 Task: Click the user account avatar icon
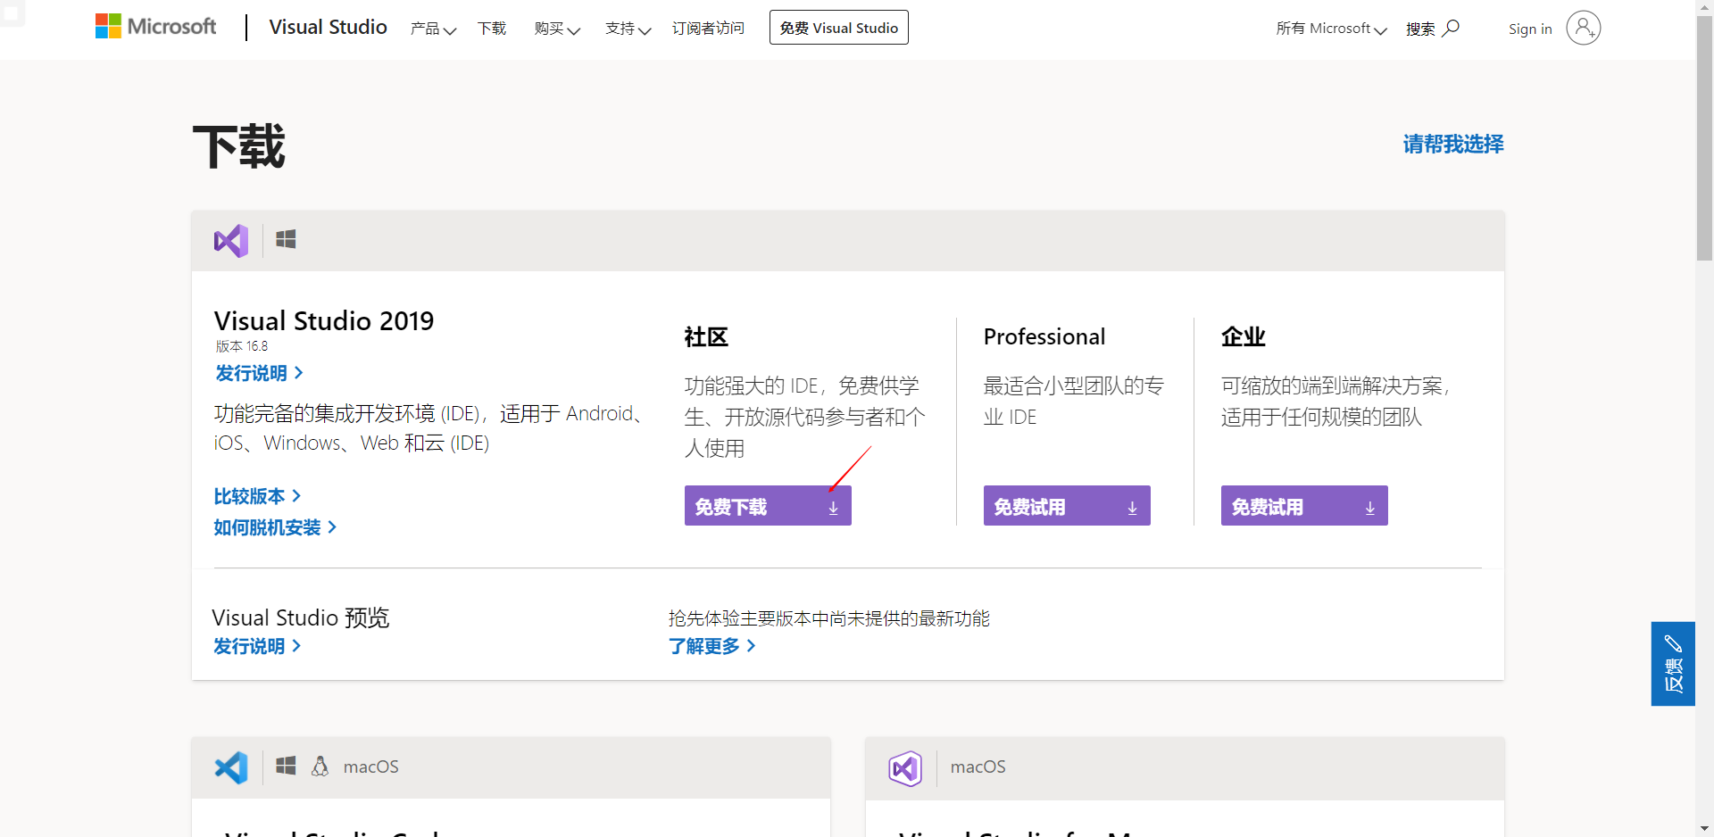point(1584,28)
